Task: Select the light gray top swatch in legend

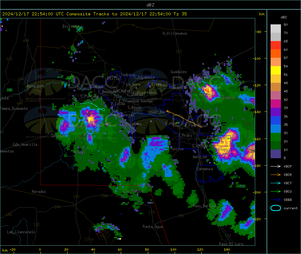Action: [276, 29]
